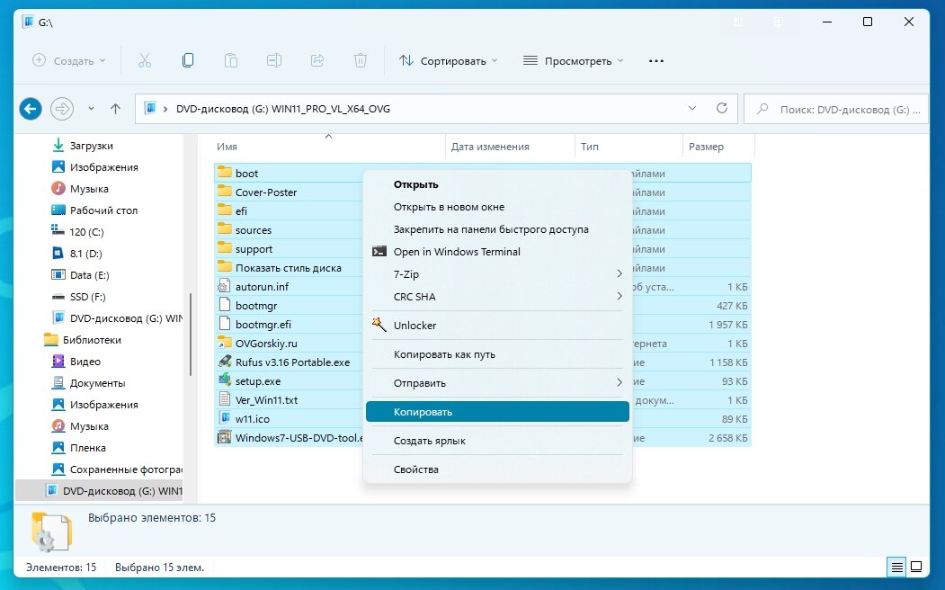
Task: Click the Delete trash icon in toolbar
Action: pyautogui.click(x=361, y=61)
